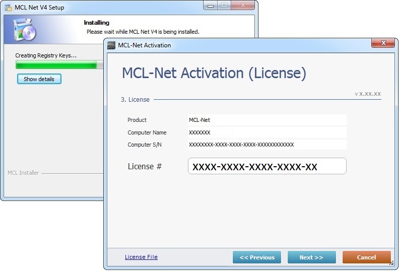Click 'MCL-Net Activation (License)' heading

(214, 73)
